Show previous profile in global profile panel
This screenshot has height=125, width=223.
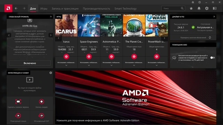pyautogui.click(x=9, y=35)
